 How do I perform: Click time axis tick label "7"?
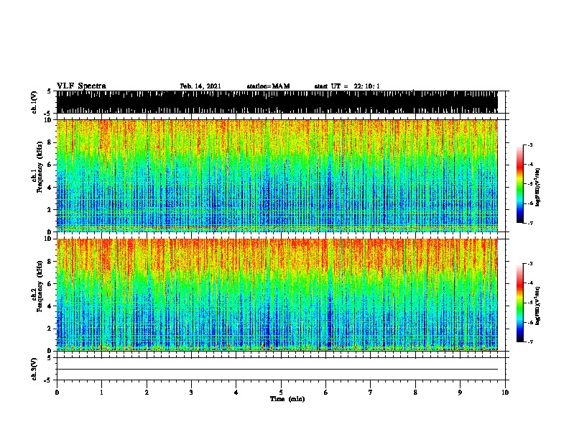[x=371, y=393]
